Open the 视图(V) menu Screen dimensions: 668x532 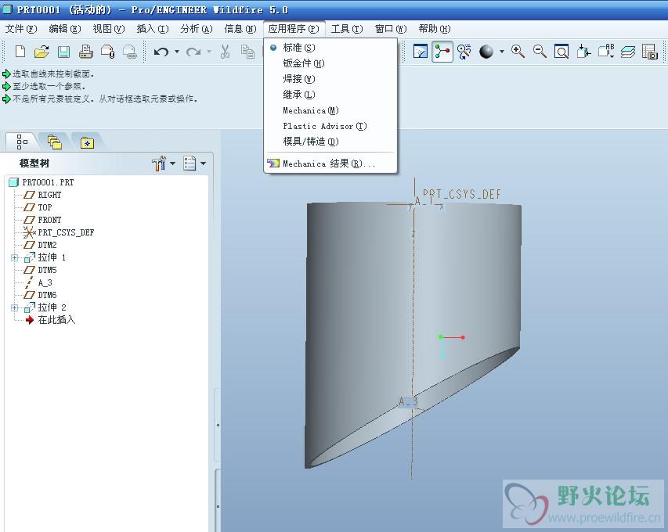[109, 29]
